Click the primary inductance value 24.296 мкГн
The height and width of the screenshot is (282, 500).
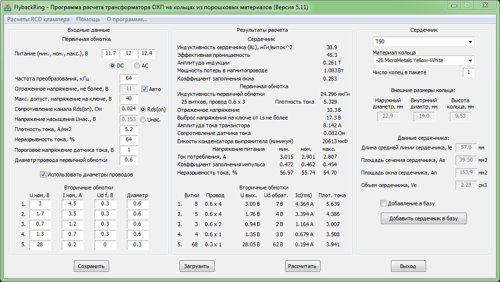[335, 94]
